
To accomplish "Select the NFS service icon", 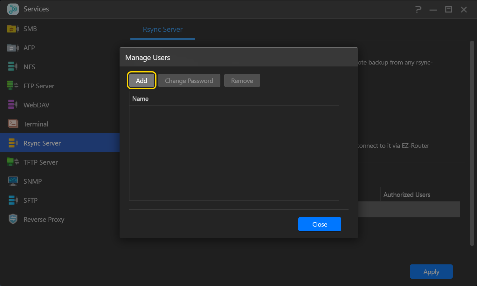I will click(13, 67).
